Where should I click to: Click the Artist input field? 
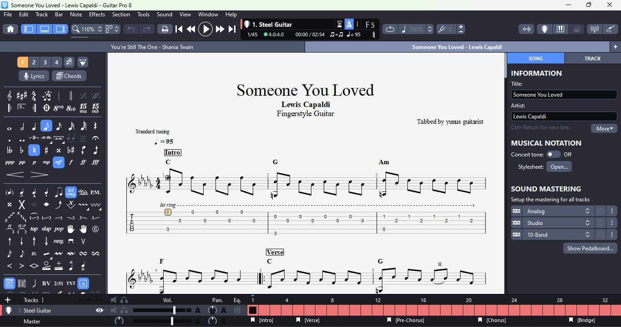(x=564, y=117)
